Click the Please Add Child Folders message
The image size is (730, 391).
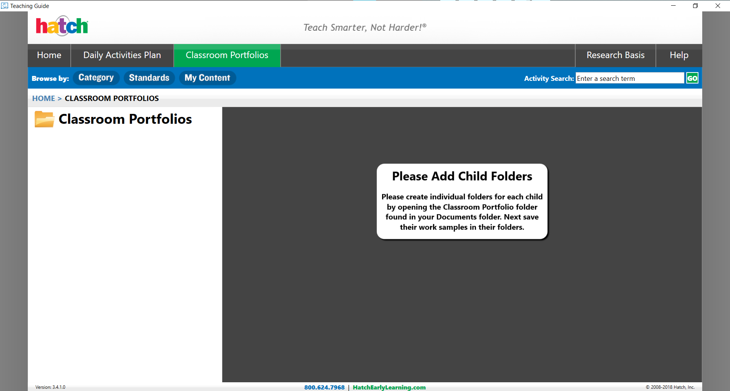462,202
